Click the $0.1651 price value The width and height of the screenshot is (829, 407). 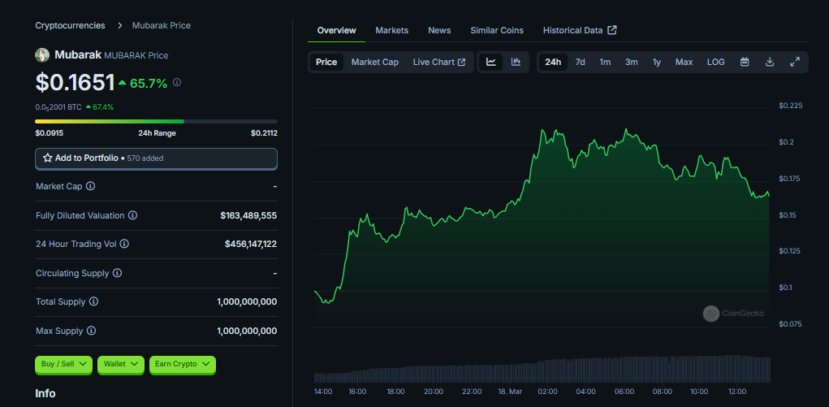point(75,83)
